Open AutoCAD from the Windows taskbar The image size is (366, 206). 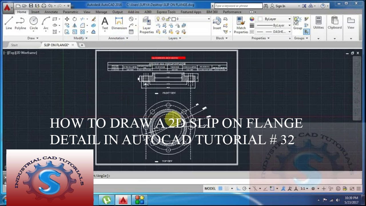tap(123, 200)
